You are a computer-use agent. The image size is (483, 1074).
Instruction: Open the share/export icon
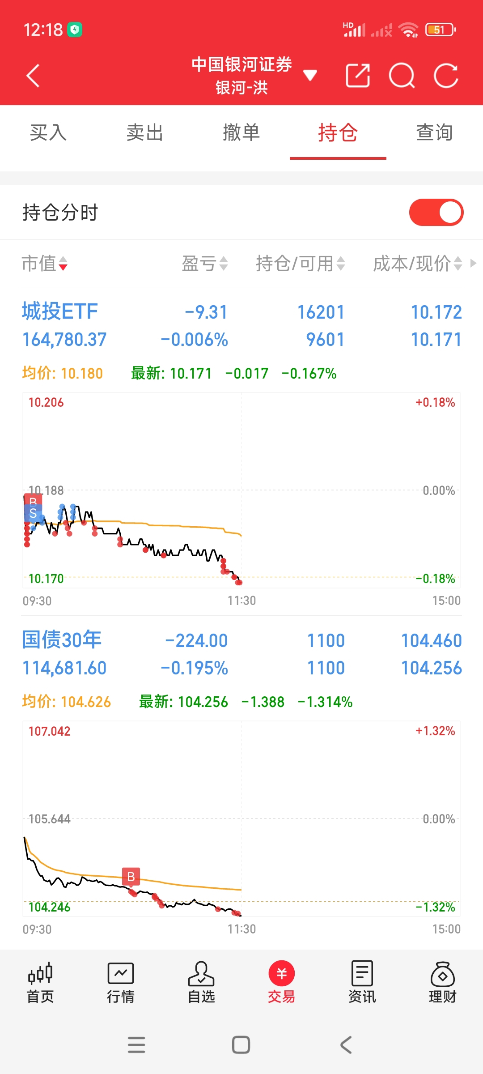point(358,75)
